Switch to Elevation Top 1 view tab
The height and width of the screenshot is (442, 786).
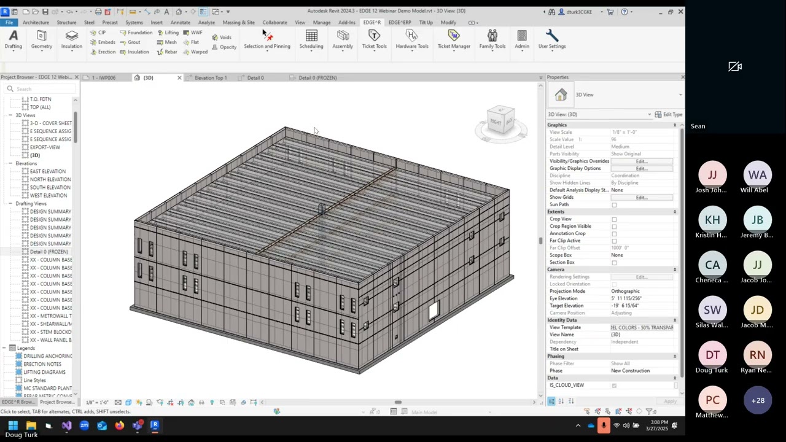point(211,78)
